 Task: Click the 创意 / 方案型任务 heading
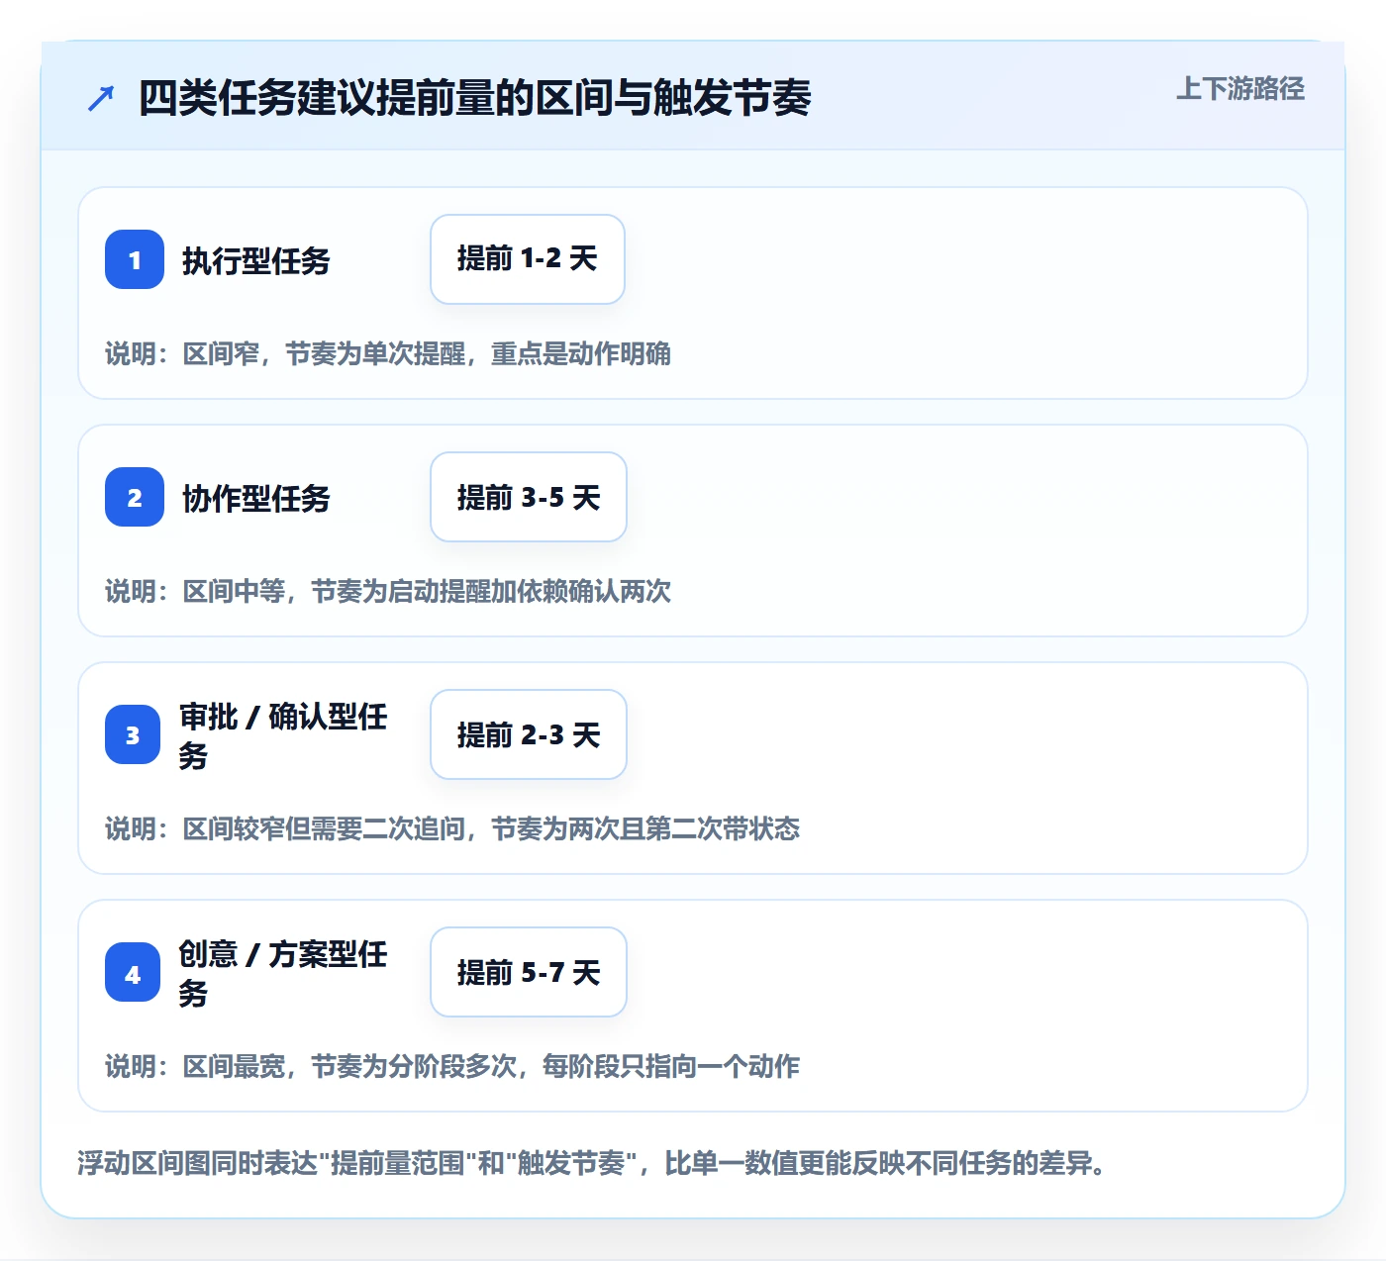pyautogui.click(x=283, y=973)
